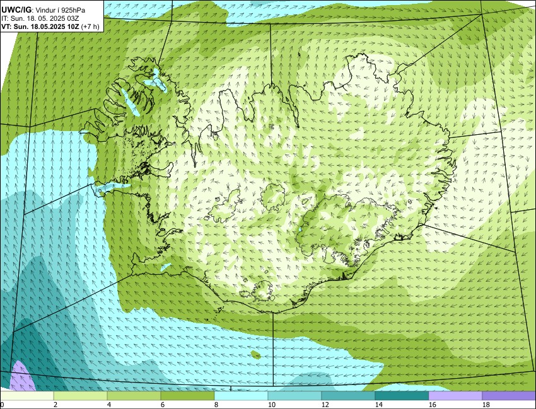Click the legend block right of 18
This screenshot has height=409, width=536.
[509, 396]
